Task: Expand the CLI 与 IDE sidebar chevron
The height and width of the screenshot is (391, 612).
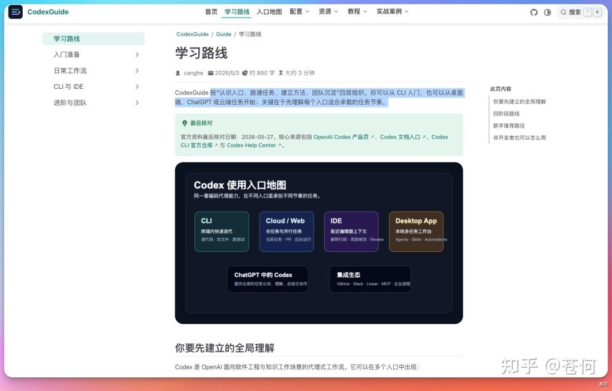Action: tap(137, 87)
